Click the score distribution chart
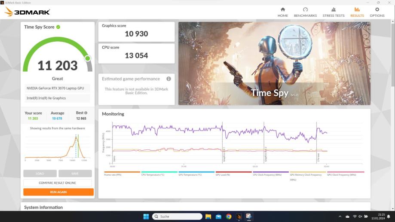Viewport: 395px width, 222px height. click(57, 147)
